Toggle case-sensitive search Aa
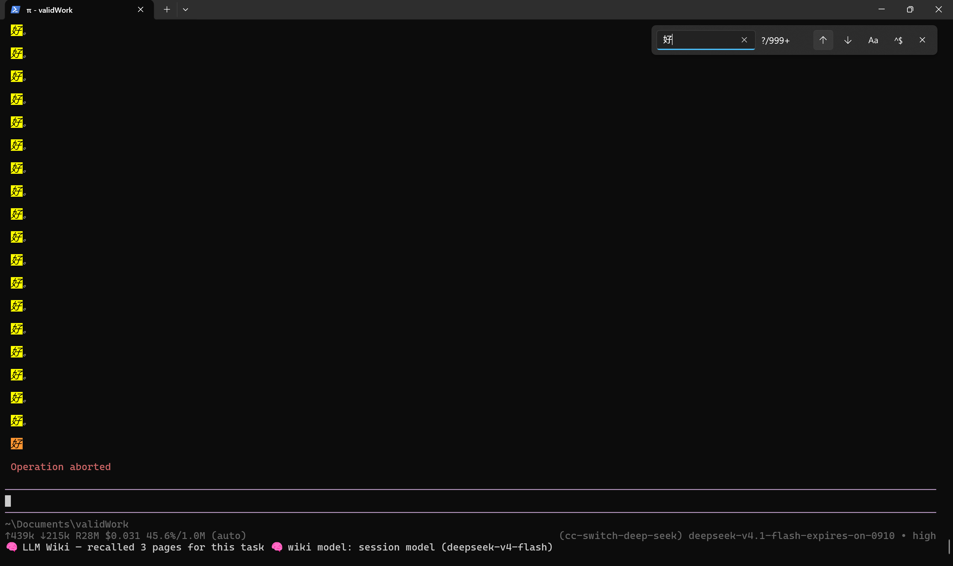953x566 pixels. [x=873, y=40]
